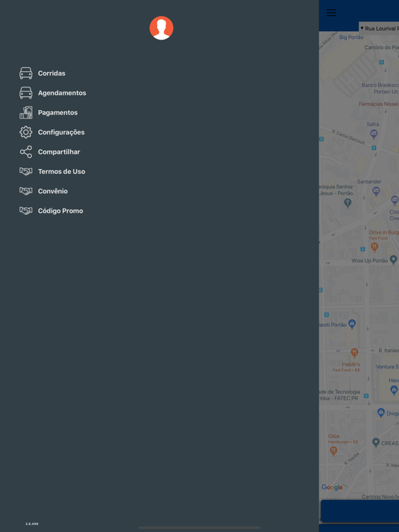Click the money icon beside Pagamentos
Screen dimensions: 399x532
tap(26, 112)
